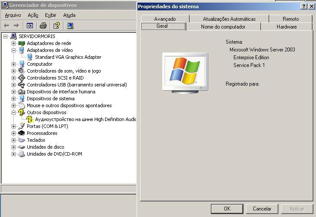The image size is (316, 217).
Task: Switch to Nome do computador tab
Action: click(x=223, y=27)
